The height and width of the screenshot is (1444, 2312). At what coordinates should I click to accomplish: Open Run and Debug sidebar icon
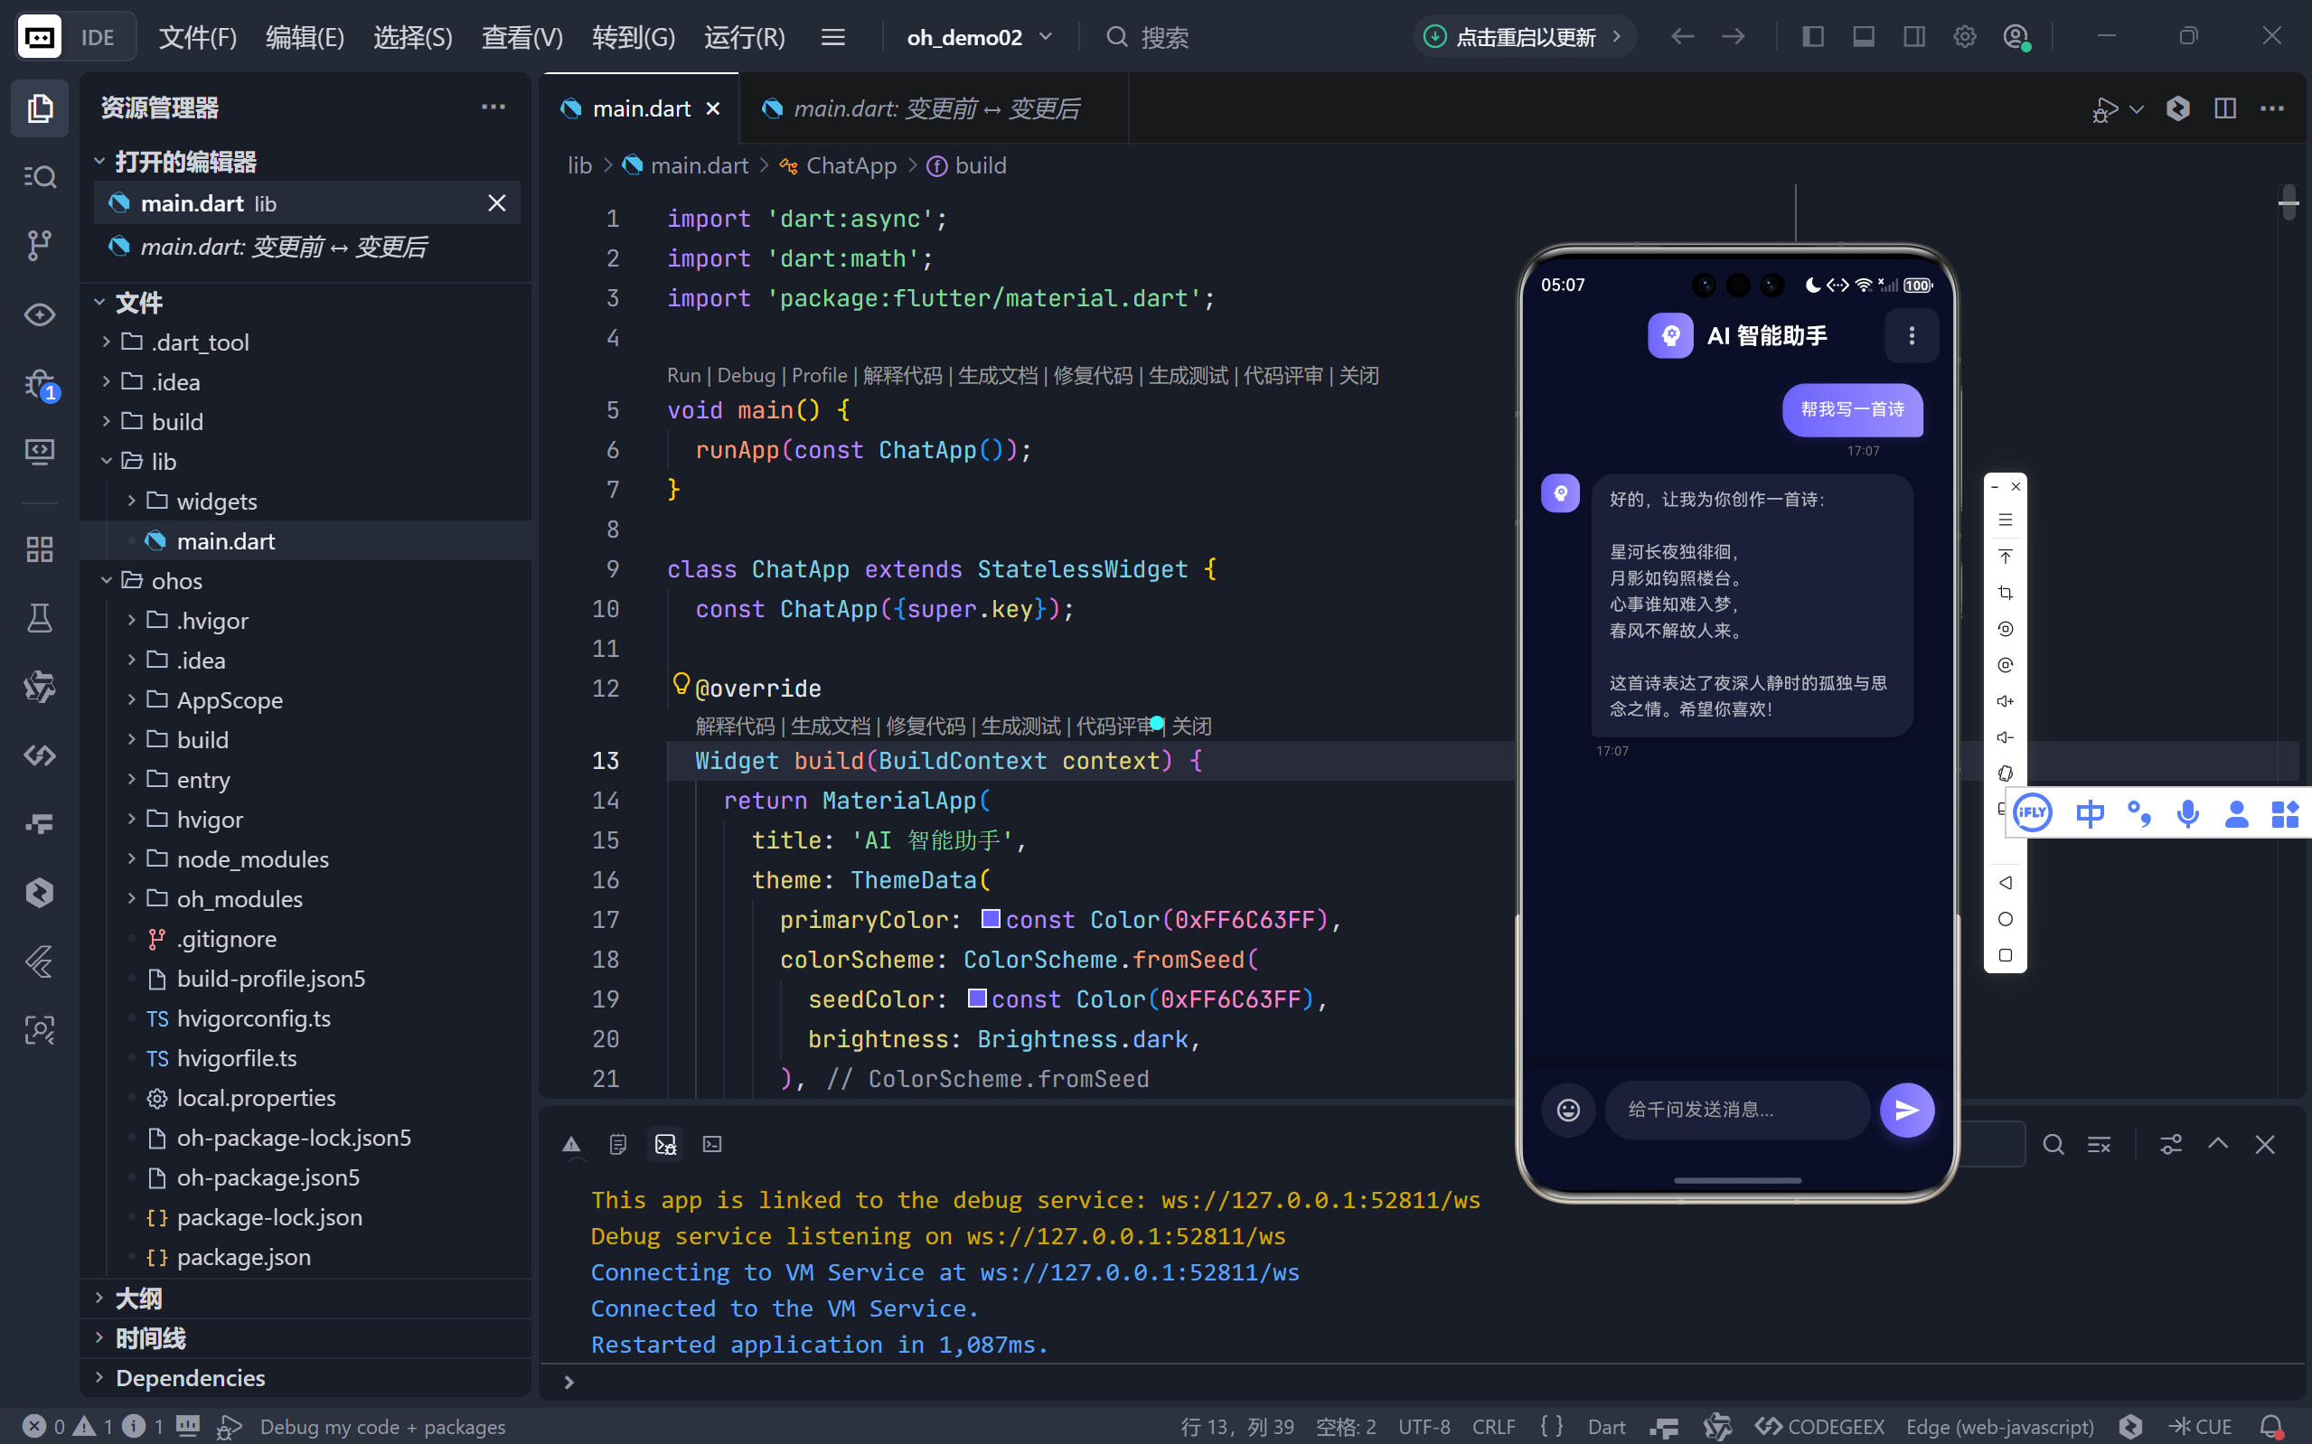pyautogui.click(x=39, y=385)
